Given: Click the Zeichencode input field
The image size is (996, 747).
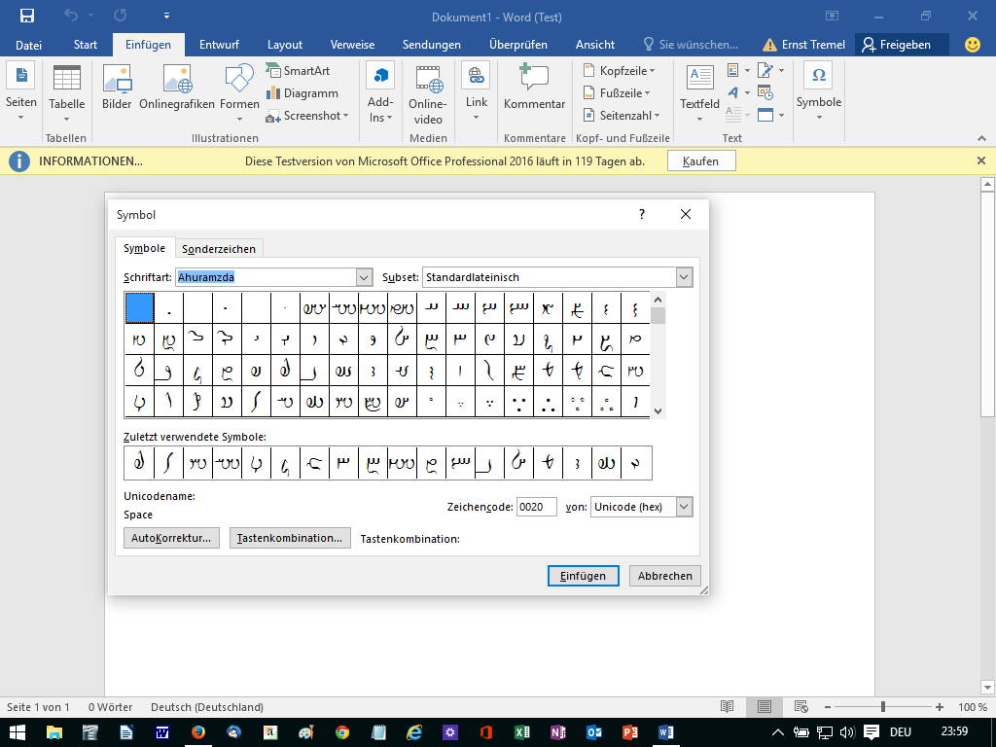Looking at the screenshot, I should (x=537, y=507).
